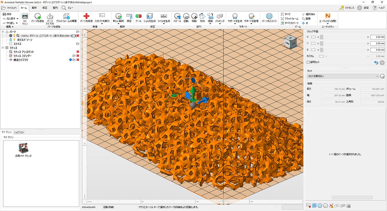Delete ラティス アシスタント with red X
387x211 pixels.
pos(77,51)
